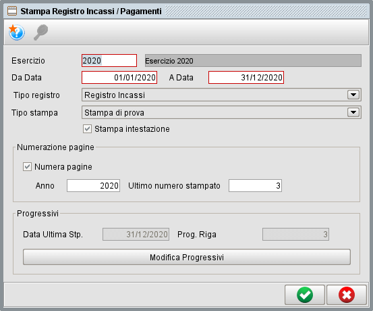The image size is (373, 311).
Task: Click the Stampa intestazione label text
Action: [132, 129]
